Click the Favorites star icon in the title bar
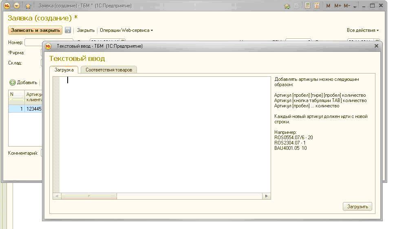Image resolution: width=395 pixels, height=229 pixels. [28, 6]
